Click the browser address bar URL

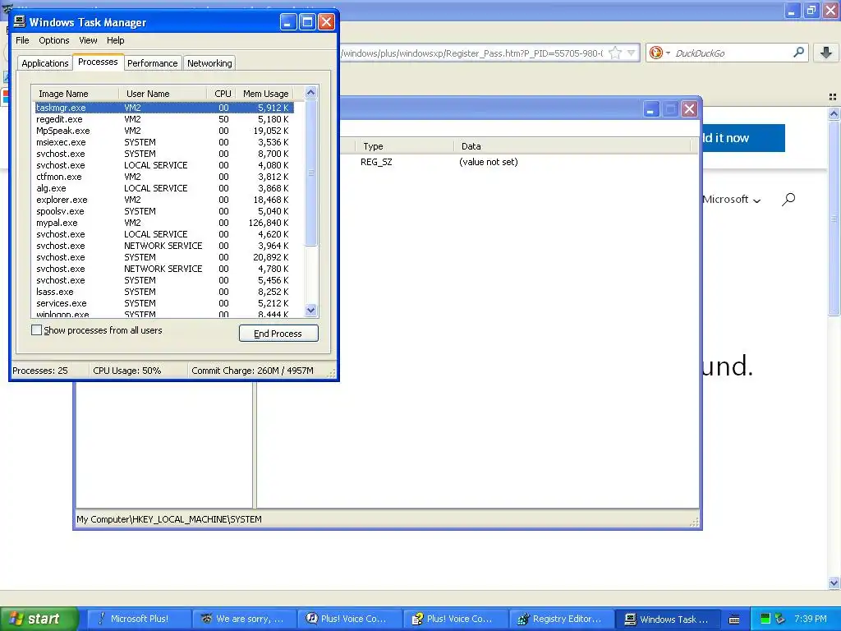click(472, 53)
